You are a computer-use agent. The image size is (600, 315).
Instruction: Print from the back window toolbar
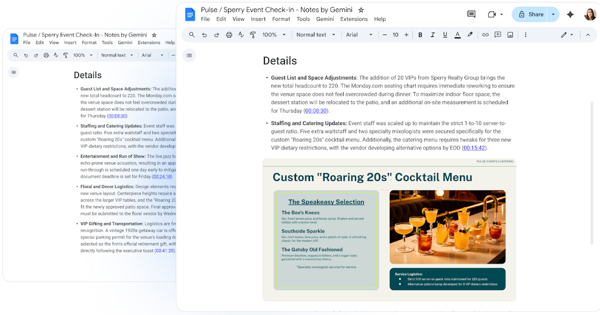click(x=46, y=55)
